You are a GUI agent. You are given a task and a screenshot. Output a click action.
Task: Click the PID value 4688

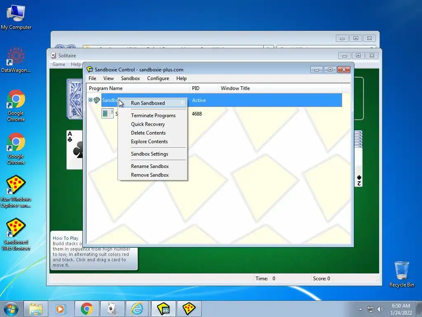click(197, 114)
